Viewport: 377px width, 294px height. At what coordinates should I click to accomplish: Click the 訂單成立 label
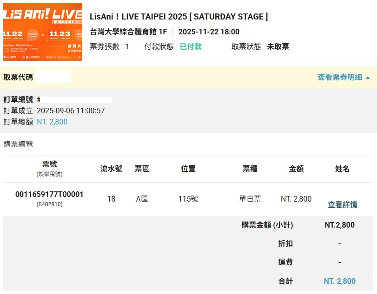pyautogui.click(x=18, y=111)
